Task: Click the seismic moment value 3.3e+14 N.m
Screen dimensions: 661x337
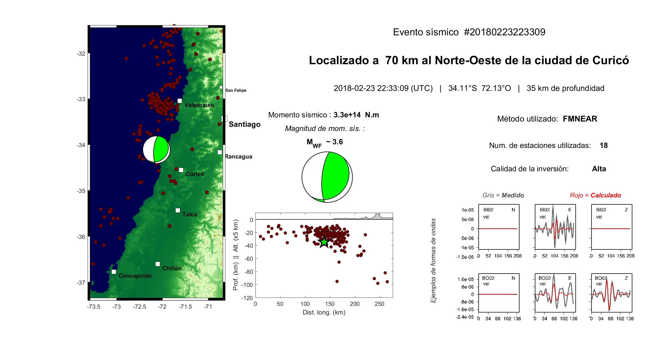Action: (356, 115)
